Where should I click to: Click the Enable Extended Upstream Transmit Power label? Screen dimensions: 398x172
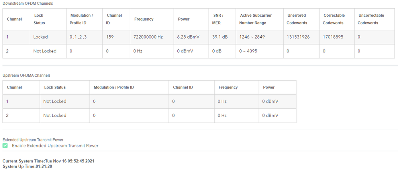coord(55,146)
